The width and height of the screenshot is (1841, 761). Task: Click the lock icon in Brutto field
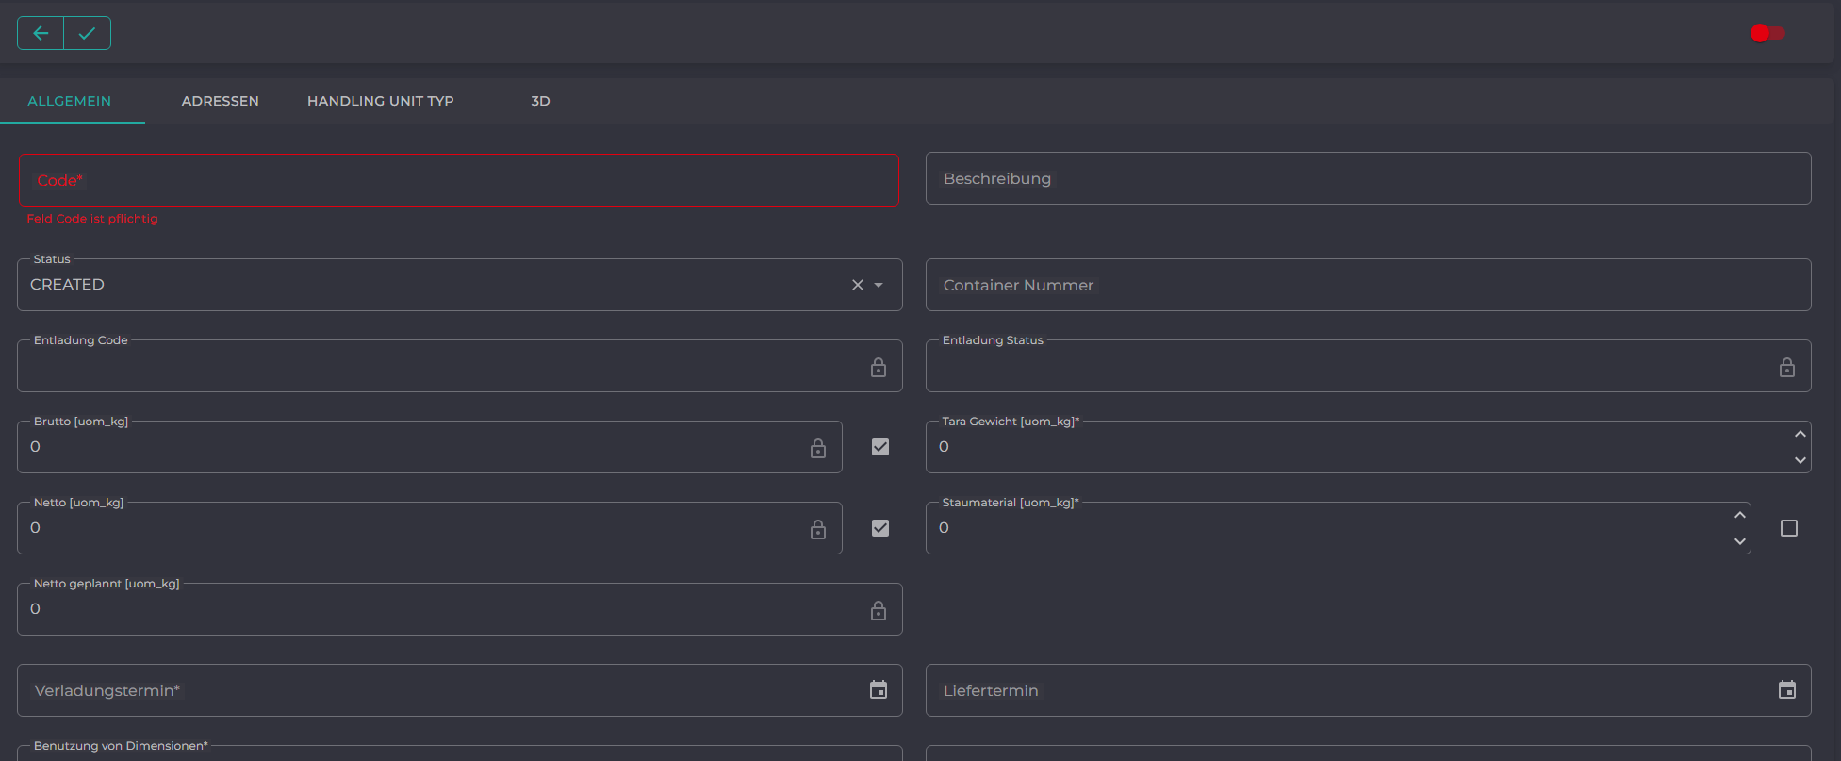point(818,448)
